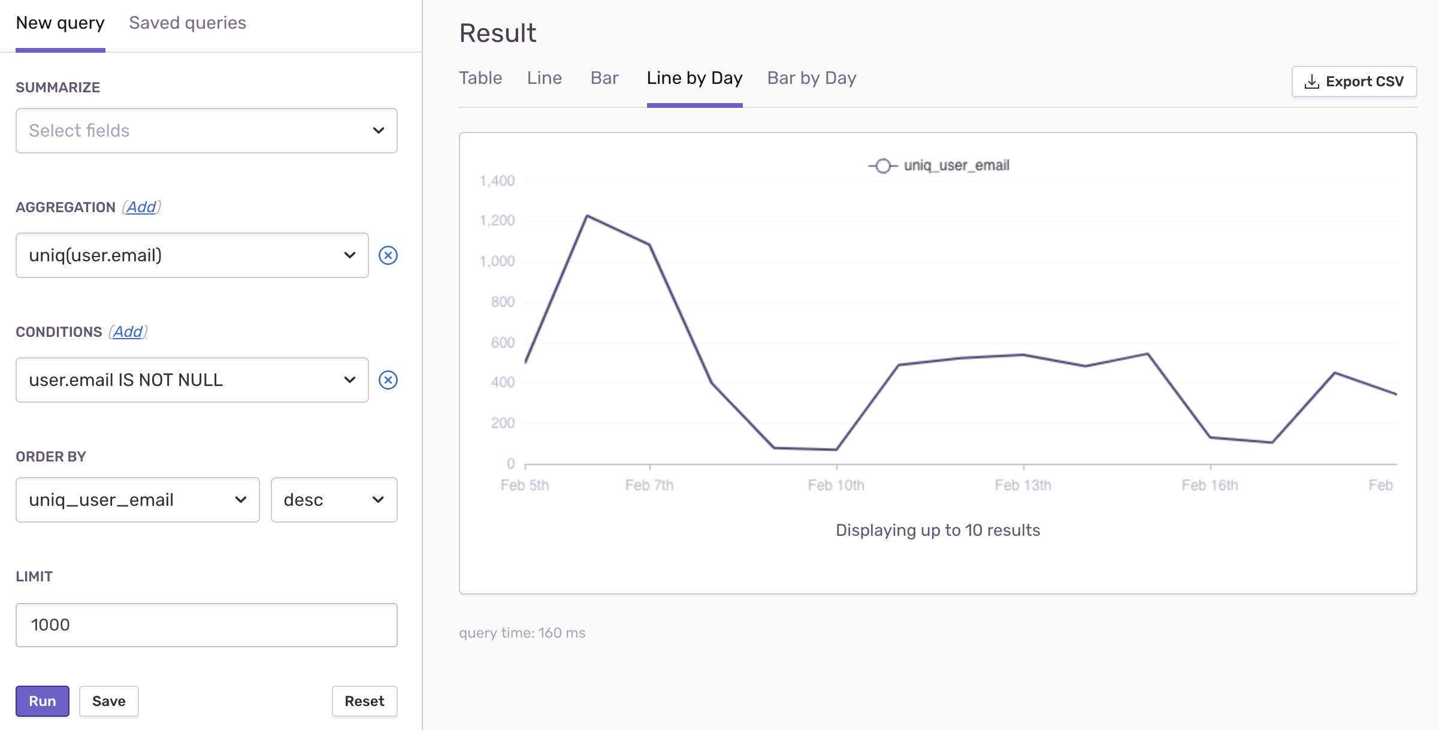
Task: Open the Order By field dropdown
Action: click(137, 499)
